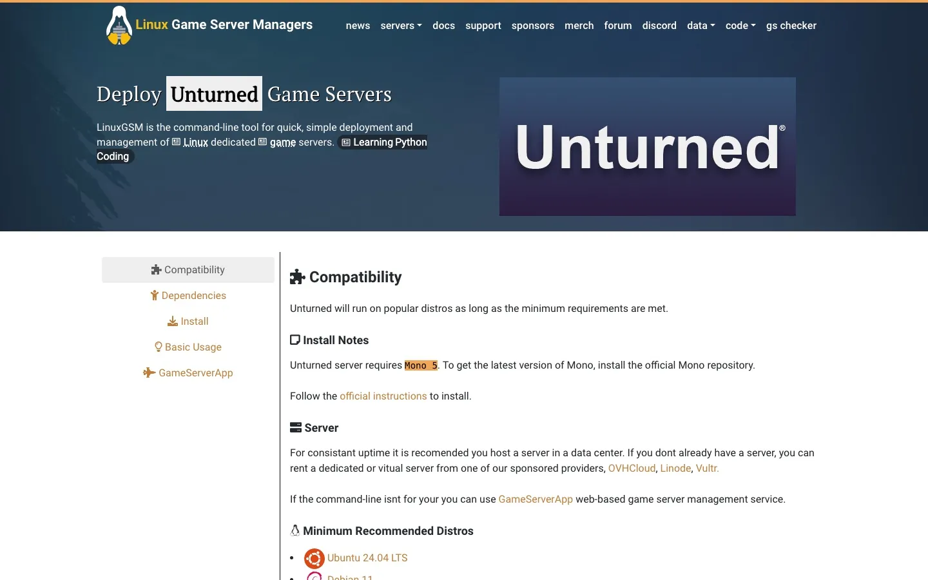Select the GameServerApp sidebar tab

(188, 373)
